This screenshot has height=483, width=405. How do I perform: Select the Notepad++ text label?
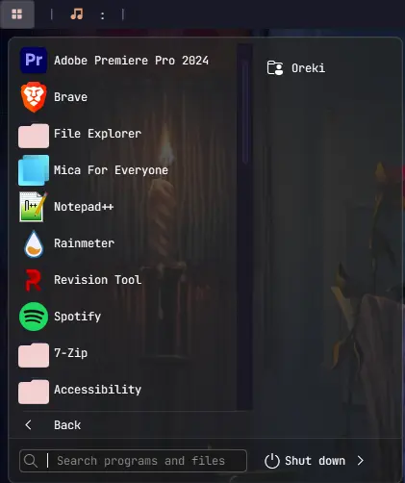(84, 207)
